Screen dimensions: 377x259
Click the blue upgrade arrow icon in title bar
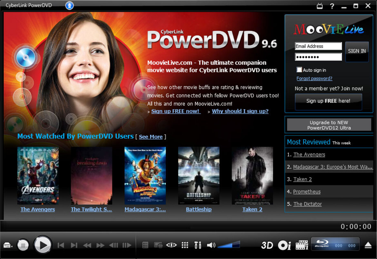point(69,5)
